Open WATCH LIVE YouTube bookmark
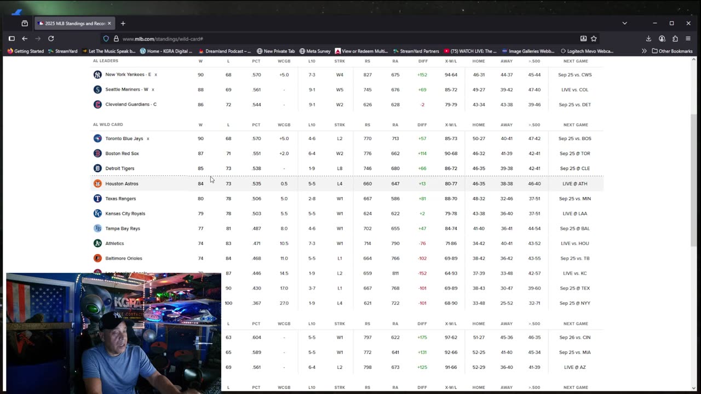Screen dimensions: 701x394 point(470,51)
